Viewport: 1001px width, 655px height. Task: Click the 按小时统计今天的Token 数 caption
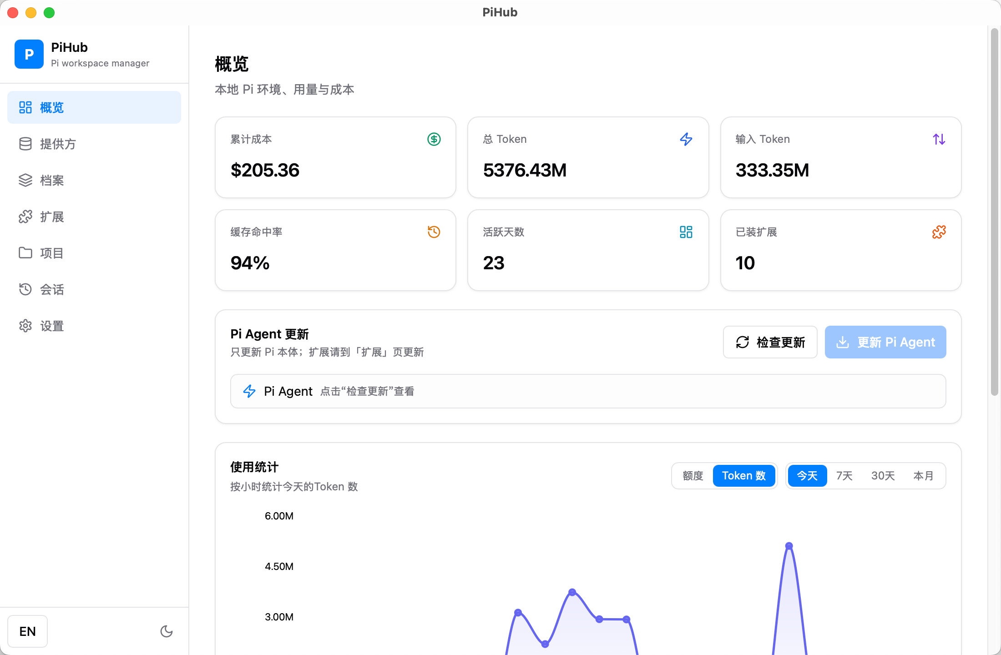[294, 487]
